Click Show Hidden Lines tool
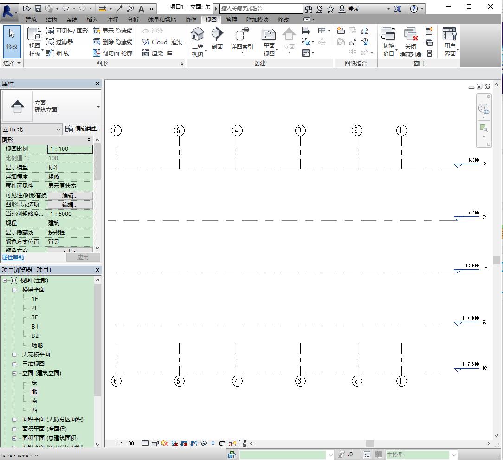Viewport: 503px width, 460px height. pyautogui.click(x=113, y=31)
